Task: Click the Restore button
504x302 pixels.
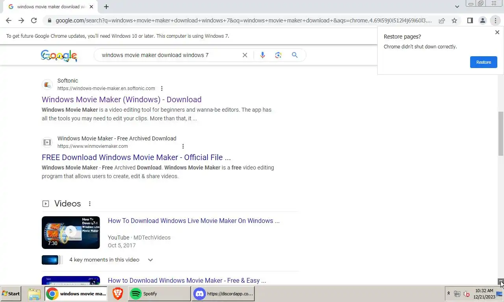Action: [484, 62]
